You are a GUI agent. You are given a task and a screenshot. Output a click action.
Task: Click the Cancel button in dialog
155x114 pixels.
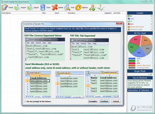[116, 101]
